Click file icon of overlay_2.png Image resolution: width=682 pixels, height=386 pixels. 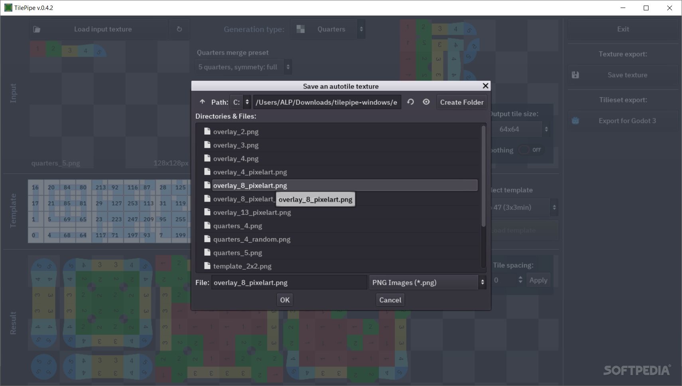coord(207,131)
